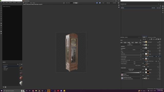Click the Position map thumbnail icon
This screenshot has height=92, width=164.
pos(122,75)
